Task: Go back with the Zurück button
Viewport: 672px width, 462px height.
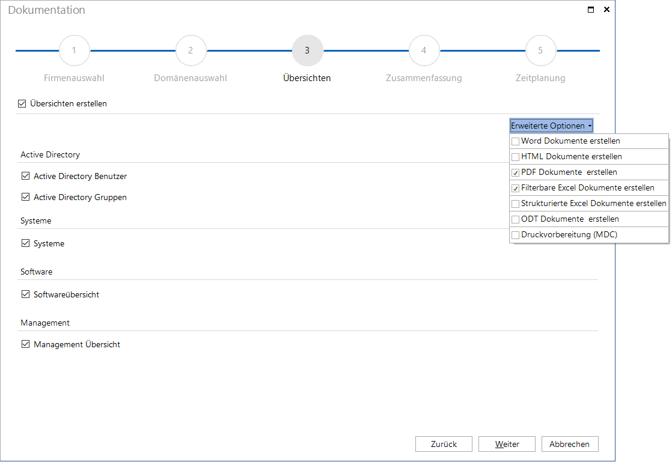Action: (x=444, y=444)
